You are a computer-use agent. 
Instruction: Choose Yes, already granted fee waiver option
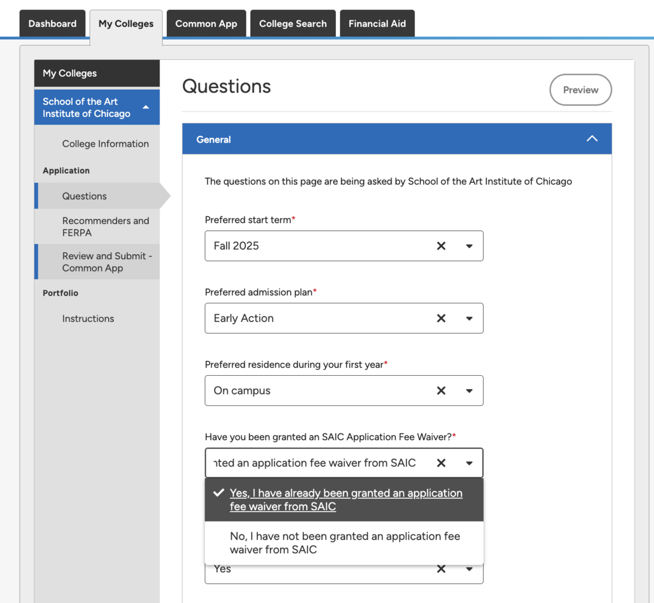(x=344, y=500)
